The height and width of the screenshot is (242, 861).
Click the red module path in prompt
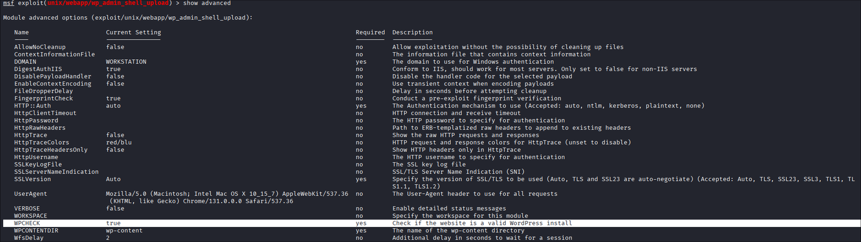pos(108,3)
